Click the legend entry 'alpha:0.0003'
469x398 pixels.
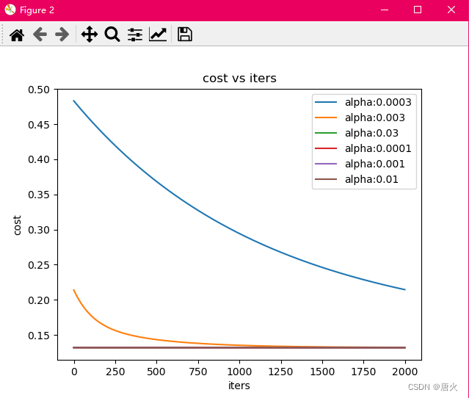[378, 102]
